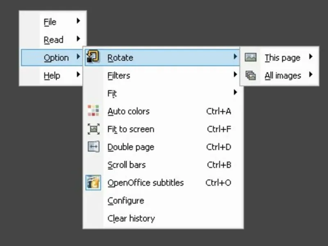Expand the All images submenu arrow
The image size is (328, 246).
[x=311, y=75]
